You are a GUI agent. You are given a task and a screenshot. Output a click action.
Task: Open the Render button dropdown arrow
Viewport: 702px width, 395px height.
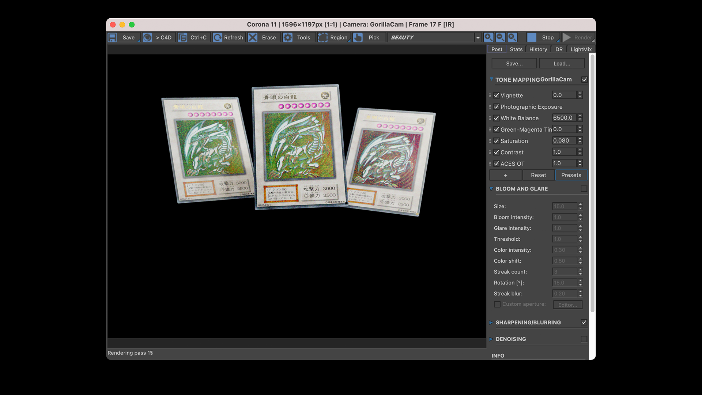(593, 41)
